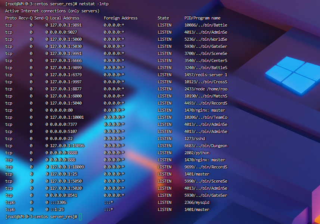The image size is (320, 224).
Task: Click local address 127.0.0.1:6379
Action: click(x=66, y=75)
